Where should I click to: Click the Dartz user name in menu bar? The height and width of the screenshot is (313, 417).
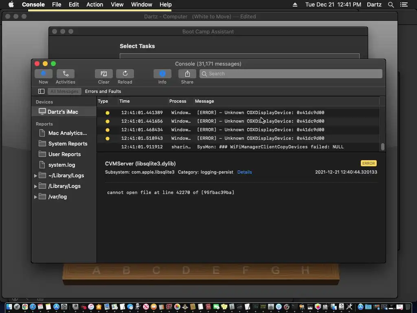pyautogui.click(x=374, y=4)
